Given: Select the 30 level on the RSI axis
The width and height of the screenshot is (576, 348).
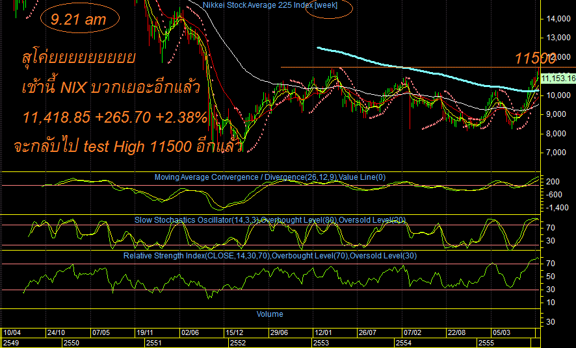Looking at the screenshot, I should pyautogui.click(x=550, y=290).
